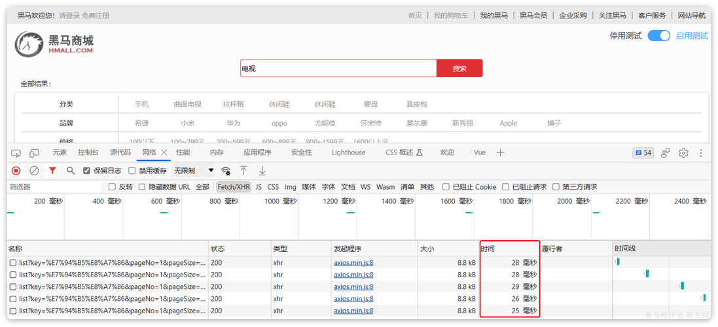Select the Fetch/XHR filter
Screen dimensions: 718x327
(x=234, y=186)
